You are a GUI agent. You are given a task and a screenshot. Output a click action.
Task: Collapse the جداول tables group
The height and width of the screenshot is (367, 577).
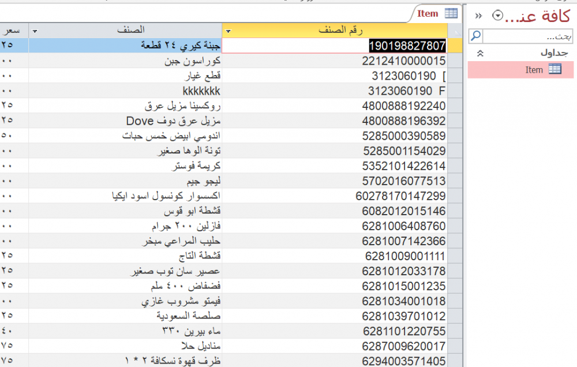click(479, 53)
